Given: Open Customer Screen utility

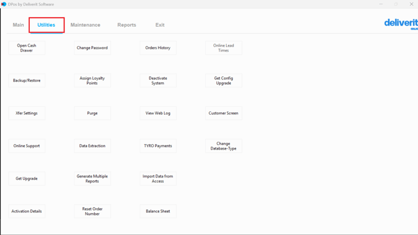Looking at the screenshot, I should coord(224,113).
